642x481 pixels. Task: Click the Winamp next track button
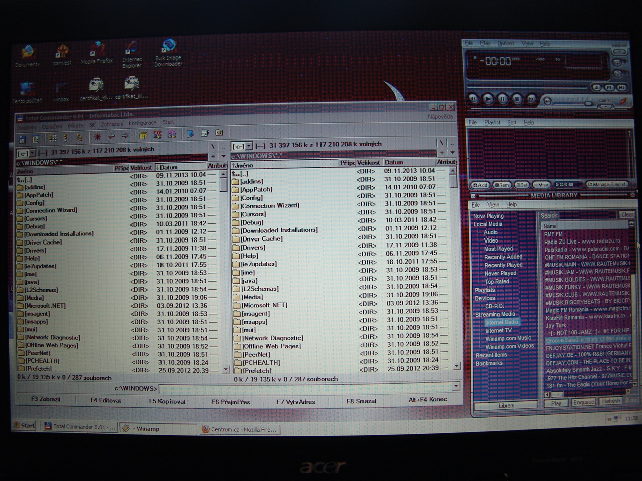point(531,99)
